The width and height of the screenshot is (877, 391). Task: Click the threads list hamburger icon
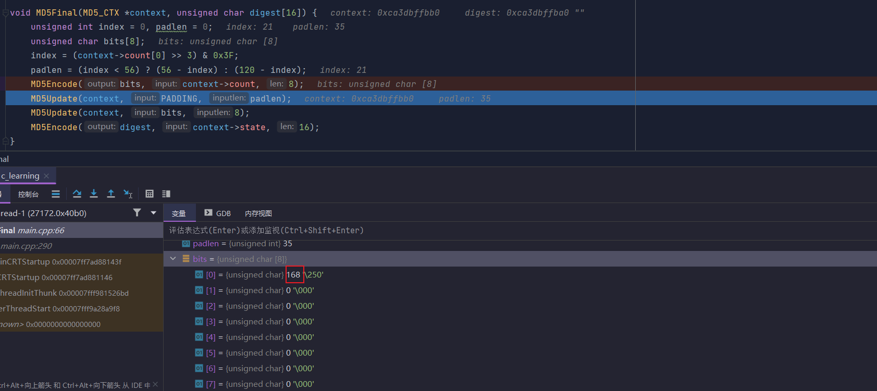click(56, 194)
